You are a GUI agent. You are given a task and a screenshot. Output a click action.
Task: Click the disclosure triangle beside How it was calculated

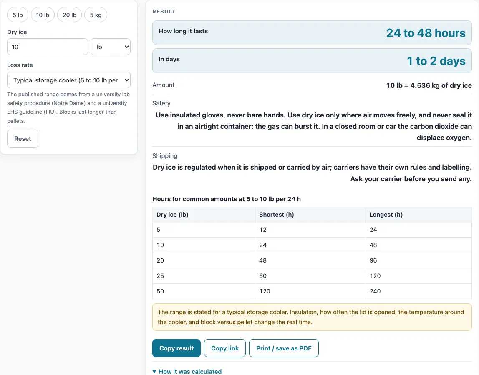(x=154, y=371)
